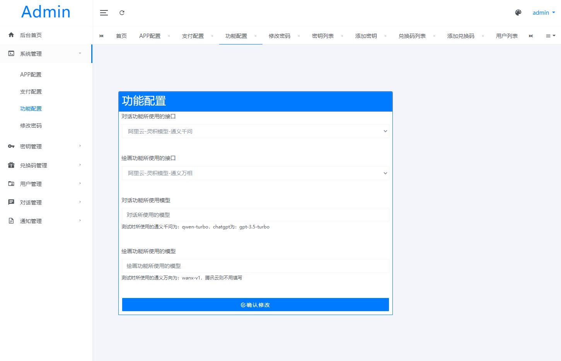This screenshot has width=561, height=361.
Task: Open 修改密码 in the sidebar
Action: point(31,126)
